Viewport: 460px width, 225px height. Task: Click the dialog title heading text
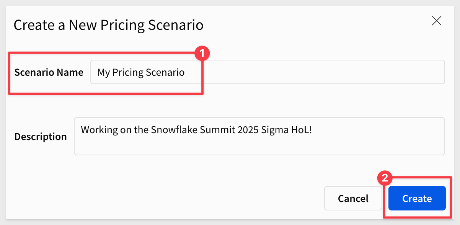point(109,25)
